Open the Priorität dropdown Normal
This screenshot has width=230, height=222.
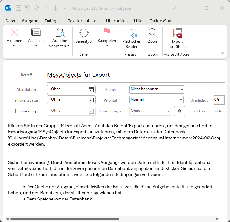tap(156, 100)
